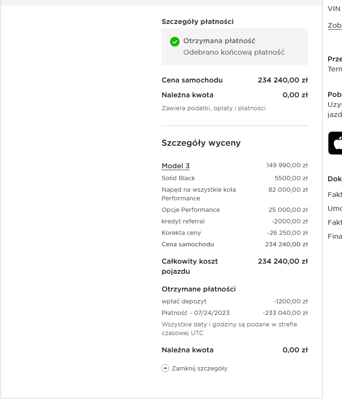Image resolution: width=342 pixels, height=406 pixels.
Task: Click the Korekta ceny amount
Action: [x=287, y=233]
